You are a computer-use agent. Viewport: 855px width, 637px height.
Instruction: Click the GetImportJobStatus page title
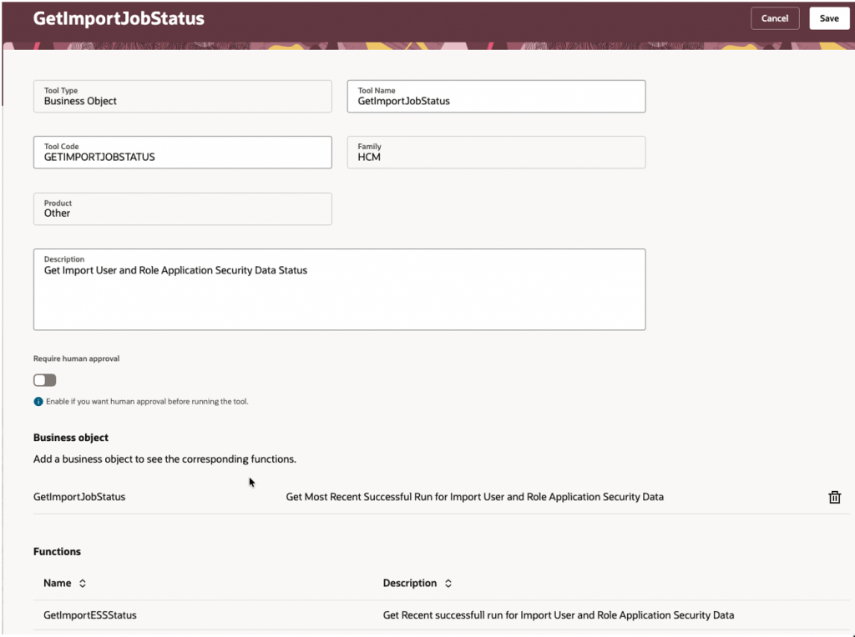point(119,18)
